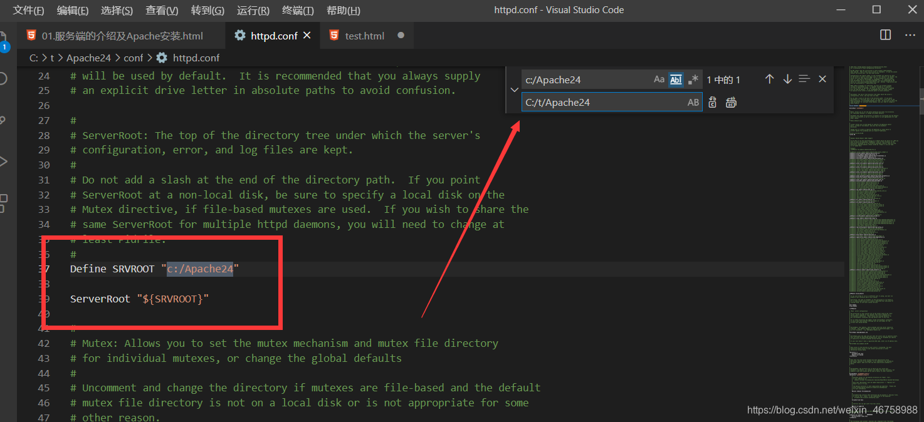Image resolution: width=924 pixels, height=422 pixels.
Task: Click the highlighted c:/Apache24 match
Action: pyautogui.click(x=200, y=269)
